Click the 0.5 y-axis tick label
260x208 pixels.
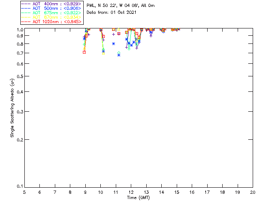[20, 76]
